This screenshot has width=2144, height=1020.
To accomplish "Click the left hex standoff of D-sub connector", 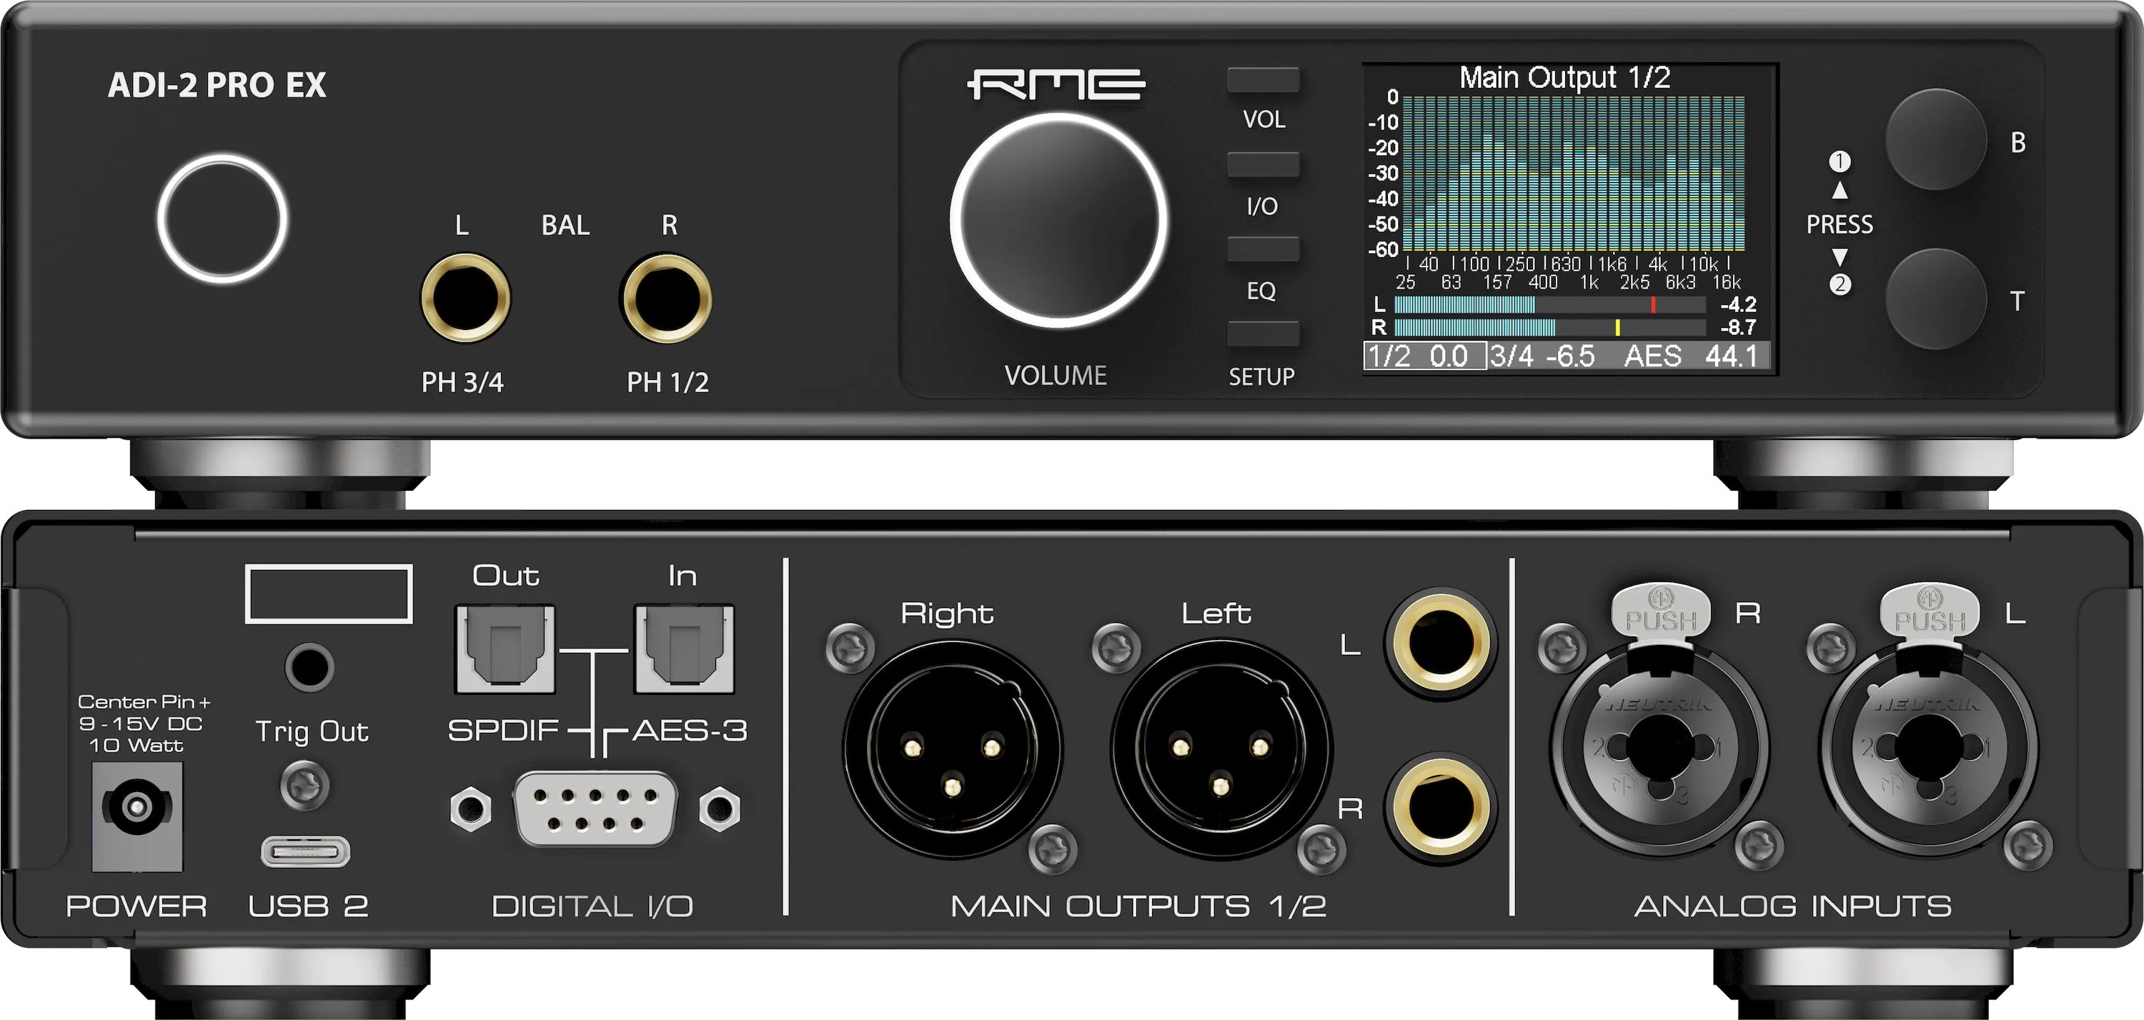I will click(470, 809).
